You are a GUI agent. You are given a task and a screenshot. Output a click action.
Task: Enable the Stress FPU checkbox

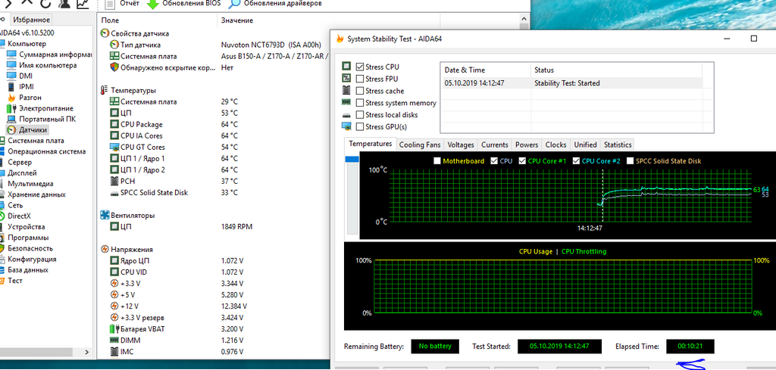(360, 79)
